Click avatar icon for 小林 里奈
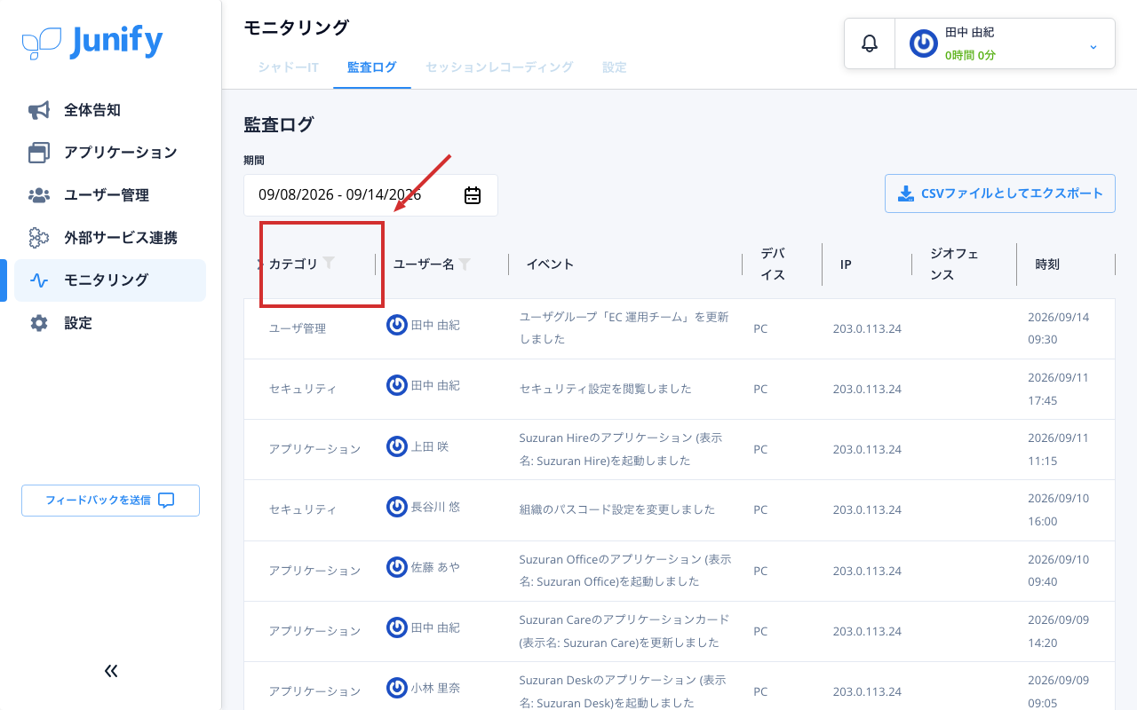Screen dimensions: 1137x710 tap(397, 688)
